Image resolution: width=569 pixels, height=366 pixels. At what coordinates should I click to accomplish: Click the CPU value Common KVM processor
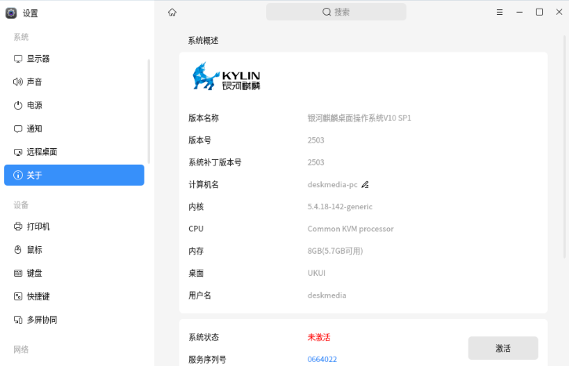(351, 229)
